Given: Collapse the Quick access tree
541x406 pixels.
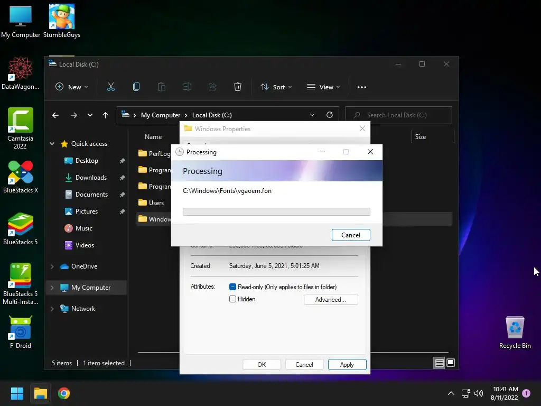Looking at the screenshot, I should pyautogui.click(x=52, y=144).
